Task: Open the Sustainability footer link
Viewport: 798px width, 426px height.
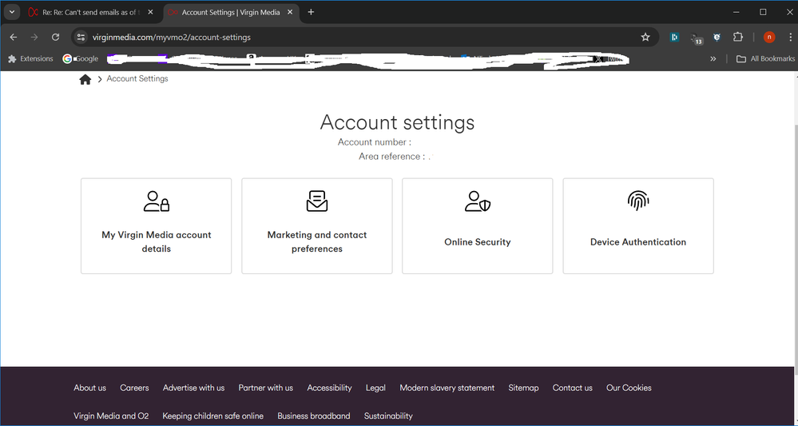Action: [x=388, y=416]
